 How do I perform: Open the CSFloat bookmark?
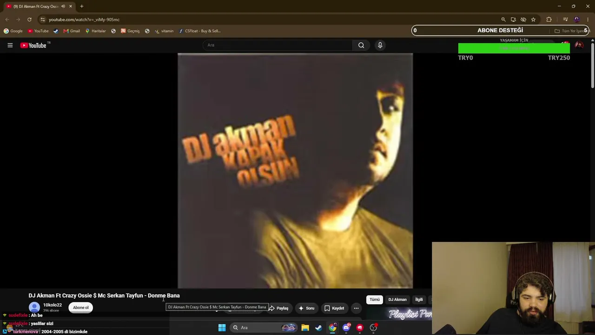[x=199, y=31]
